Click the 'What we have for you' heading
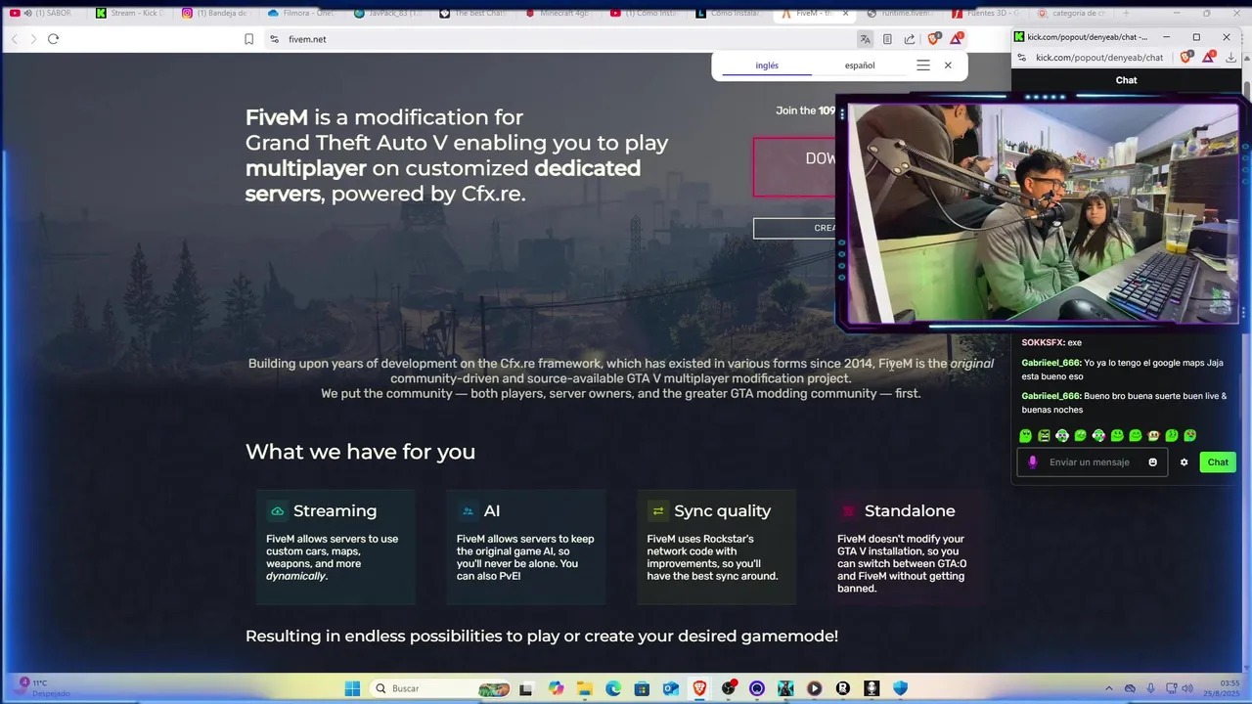 pos(360,452)
